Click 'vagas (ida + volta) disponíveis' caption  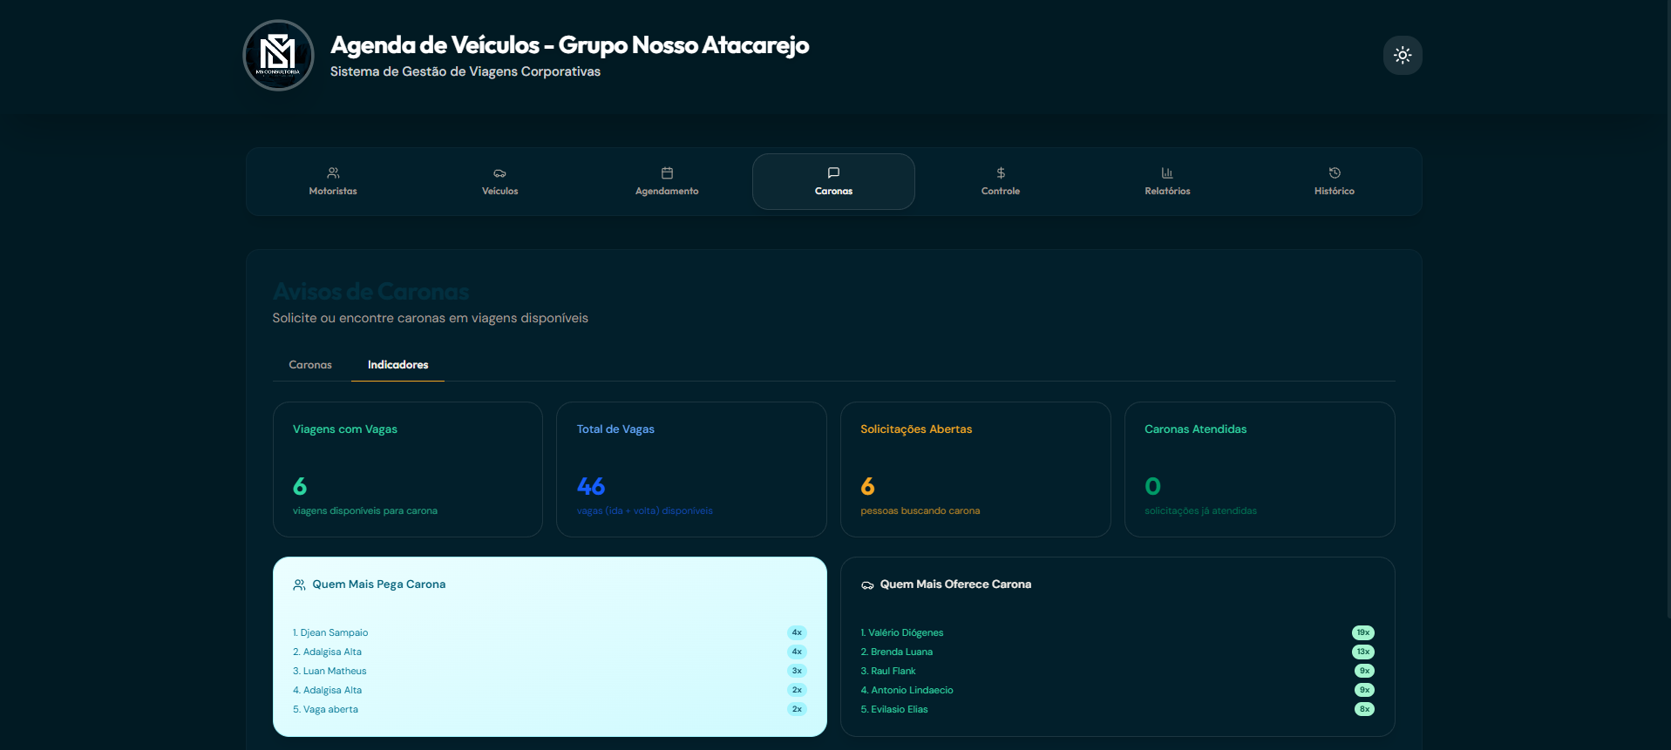pyautogui.click(x=645, y=510)
